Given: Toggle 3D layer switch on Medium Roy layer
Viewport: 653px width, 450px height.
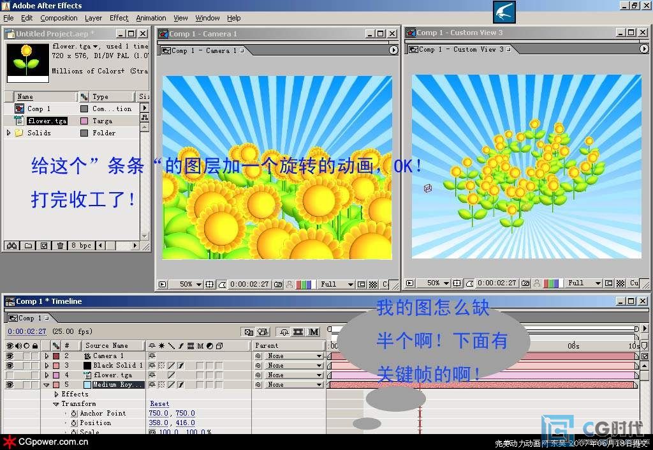Looking at the screenshot, I should (219, 385).
